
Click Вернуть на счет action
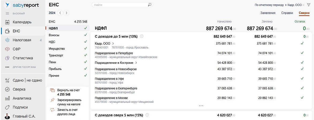tap(68, 90)
